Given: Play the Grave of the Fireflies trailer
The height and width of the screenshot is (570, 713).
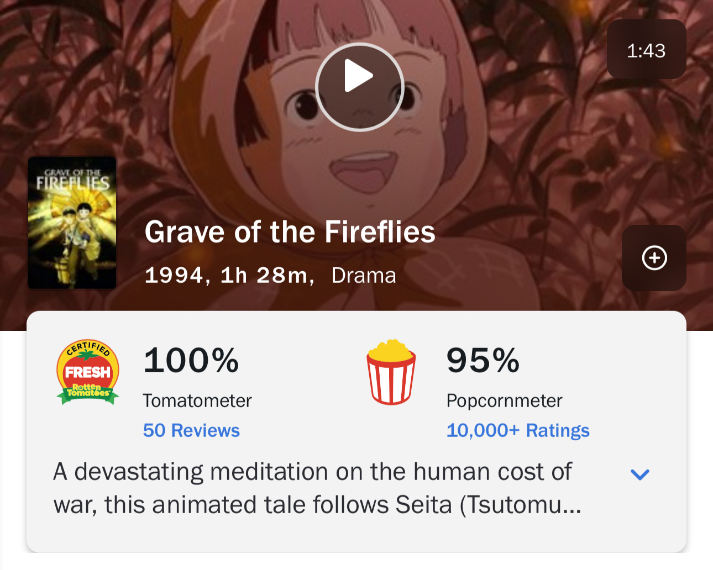Looking at the screenshot, I should pyautogui.click(x=359, y=87).
